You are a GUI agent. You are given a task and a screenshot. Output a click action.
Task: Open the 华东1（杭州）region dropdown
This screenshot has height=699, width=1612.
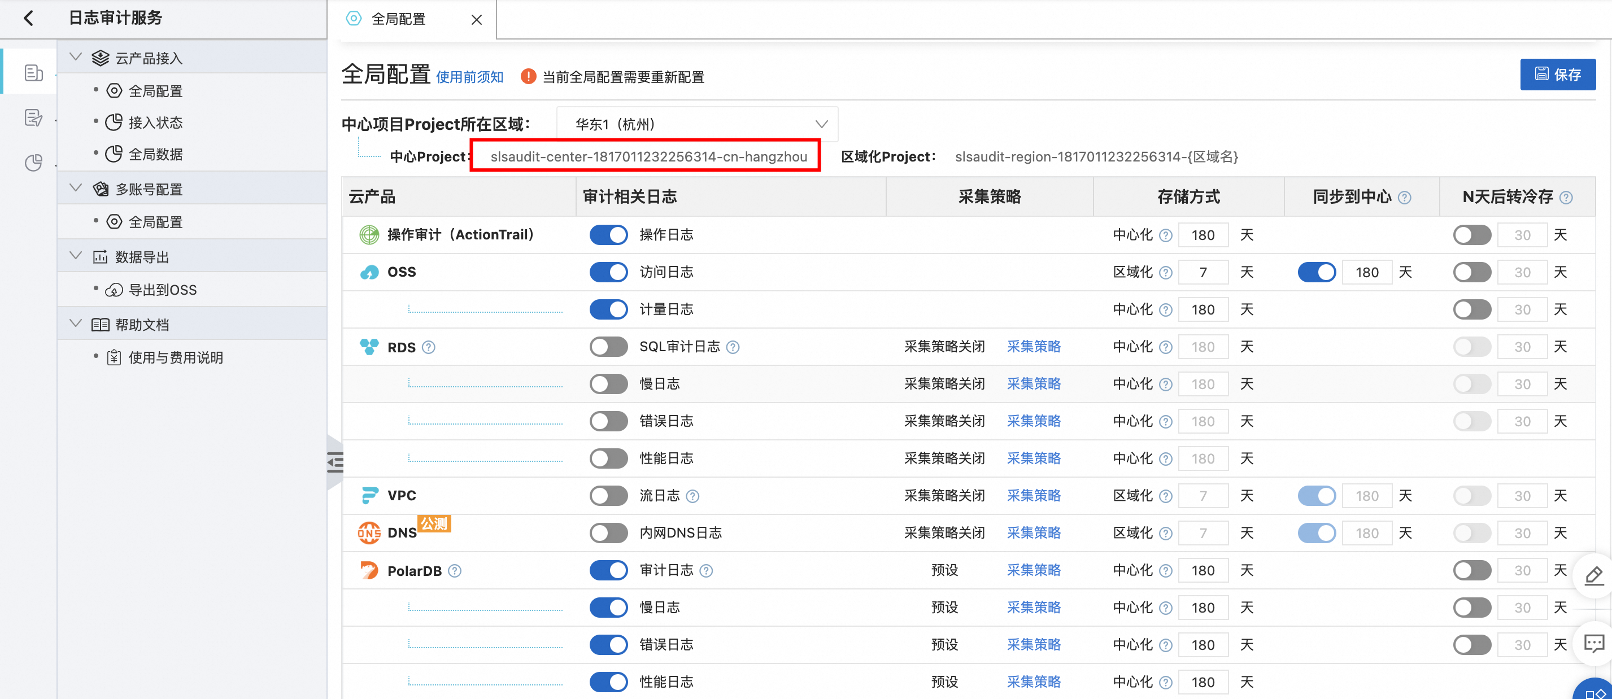coord(696,124)
